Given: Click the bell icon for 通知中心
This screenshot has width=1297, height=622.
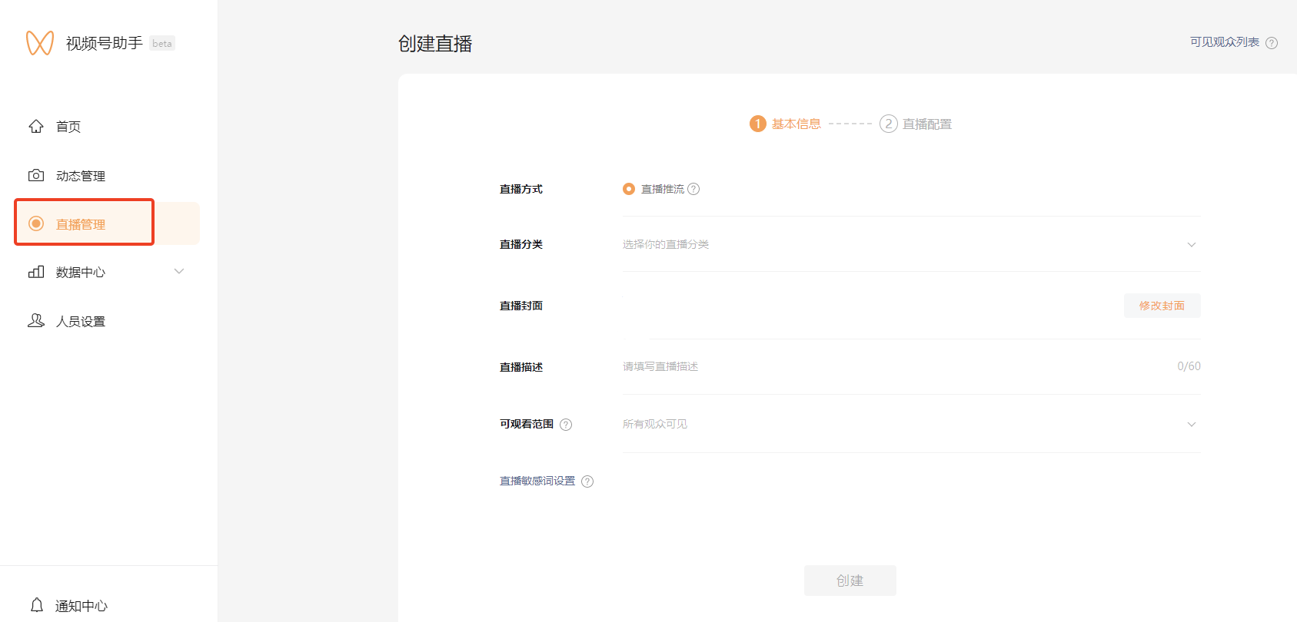Looking at the screenshot, I should click(36, 605).
